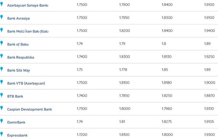Click map pin next to Bank VTB
The image size is (218, 138).
tap(1, 82)
